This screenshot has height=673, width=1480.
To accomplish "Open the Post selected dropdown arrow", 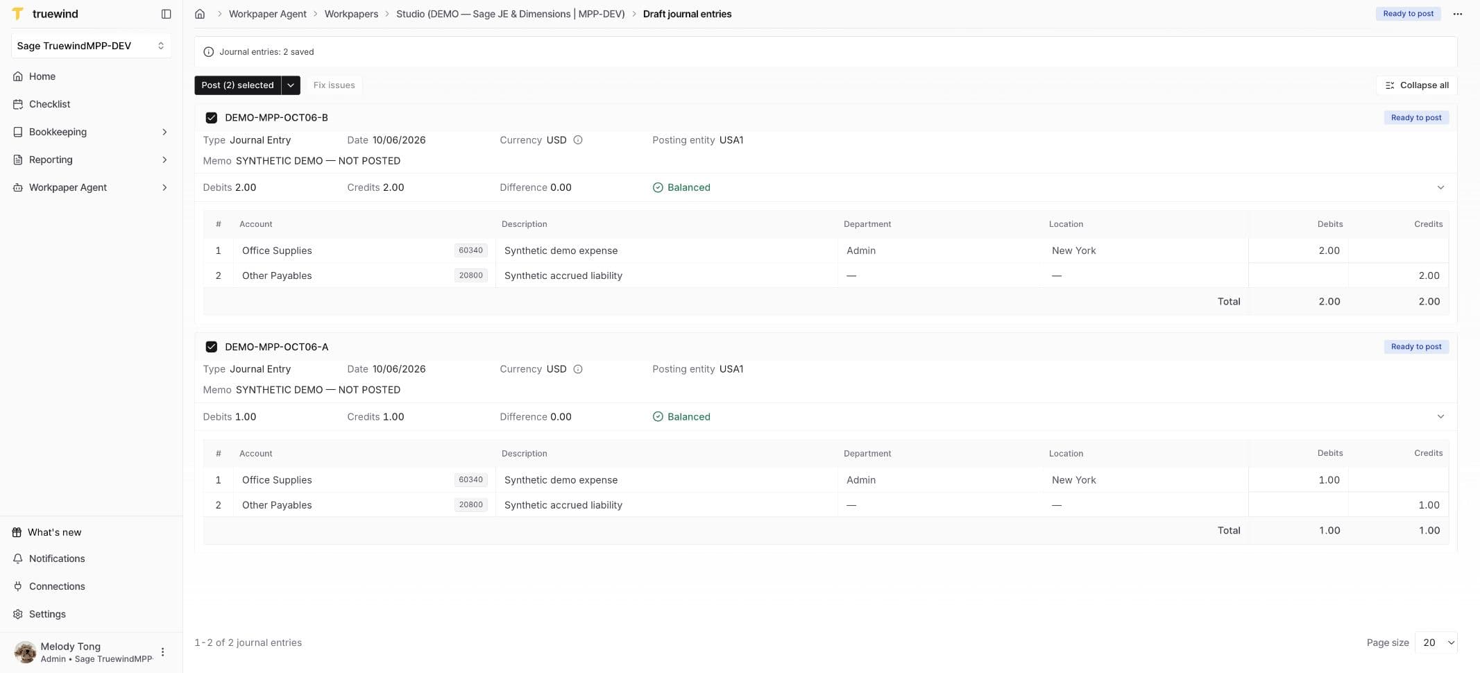I will point(291,85).
